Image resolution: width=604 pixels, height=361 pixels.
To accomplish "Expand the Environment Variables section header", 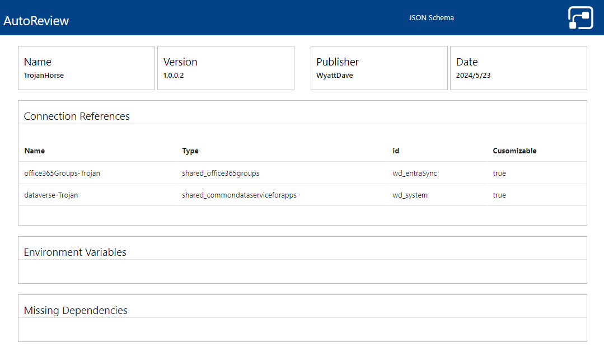I will (75, 252).
